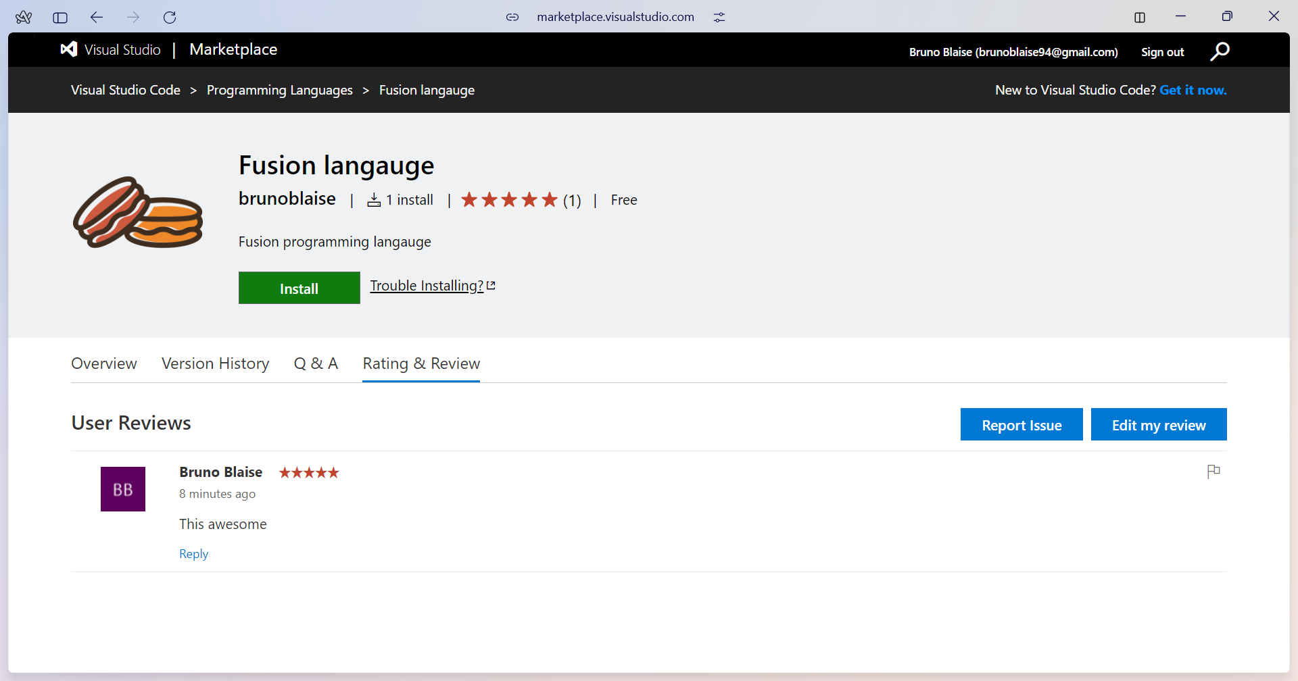Open Programming Languages breadcrumb
This screenshot has height=681, width=1298.
tap(280, 90)
